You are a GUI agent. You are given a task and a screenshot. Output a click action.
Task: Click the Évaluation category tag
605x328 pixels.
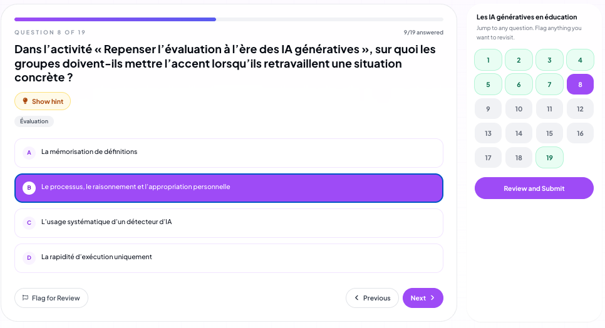34,121
